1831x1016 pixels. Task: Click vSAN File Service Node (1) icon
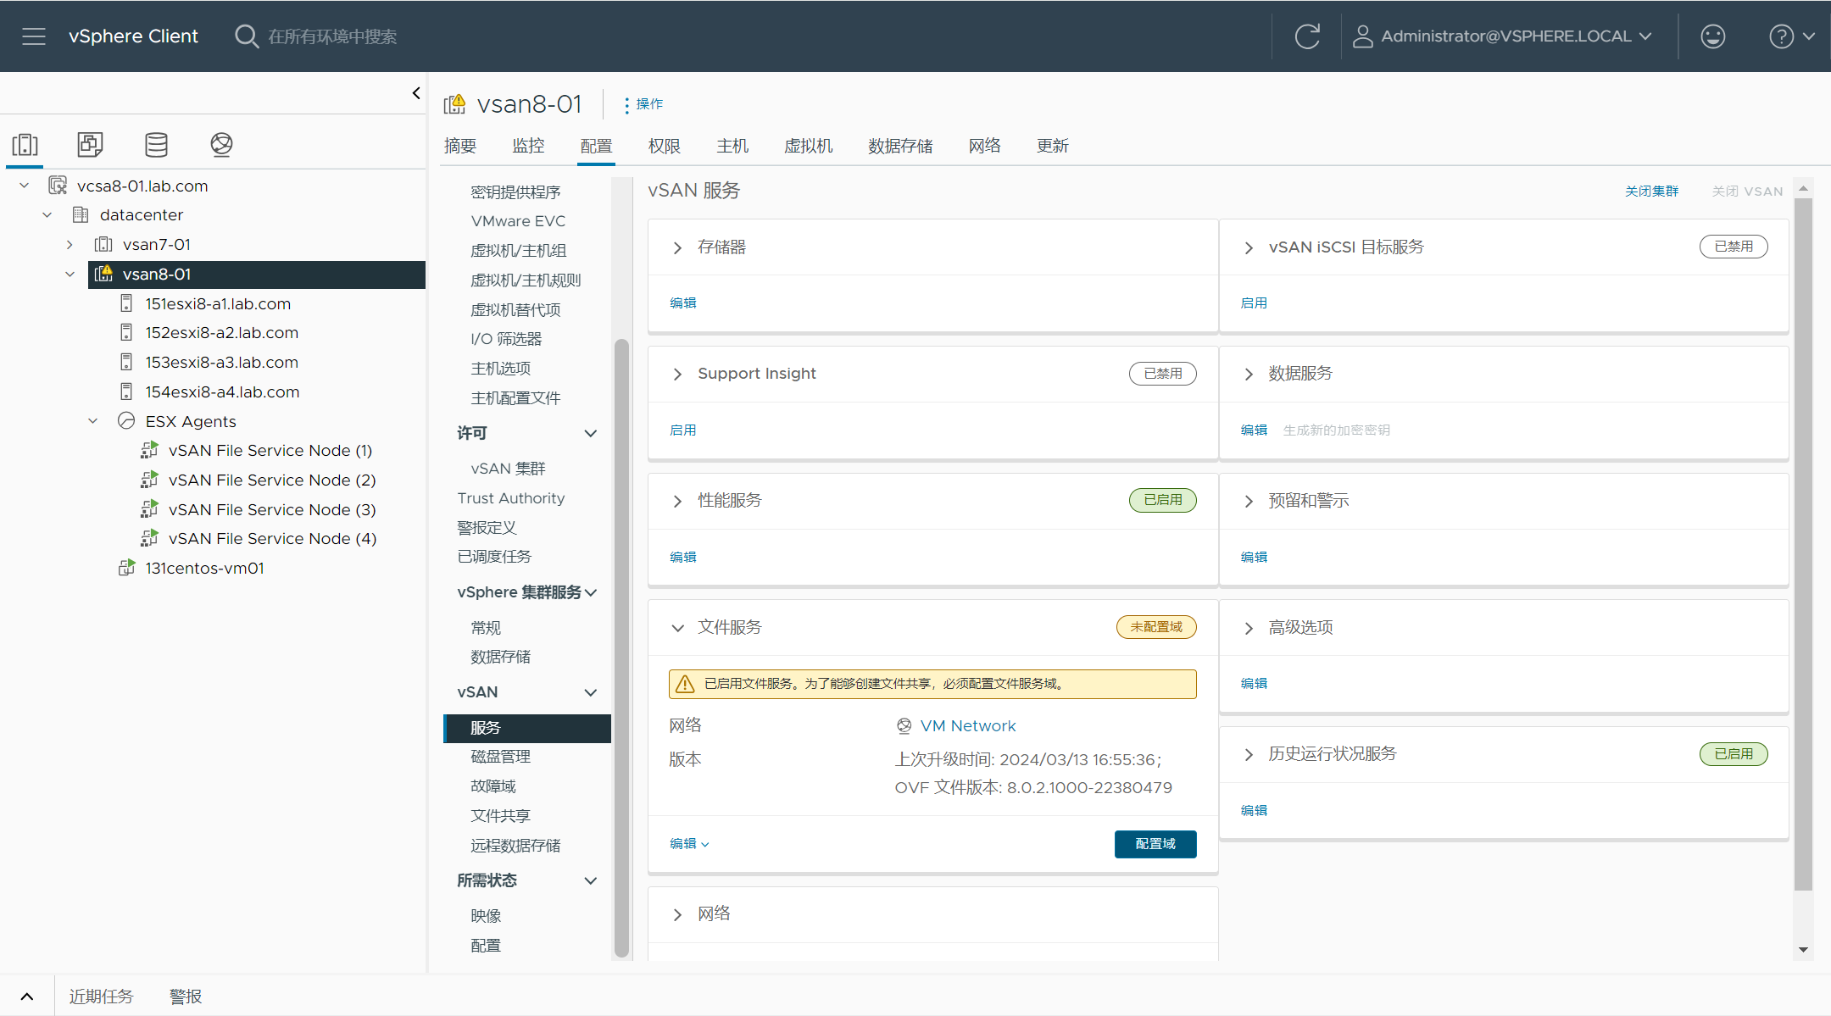[149, 451]
